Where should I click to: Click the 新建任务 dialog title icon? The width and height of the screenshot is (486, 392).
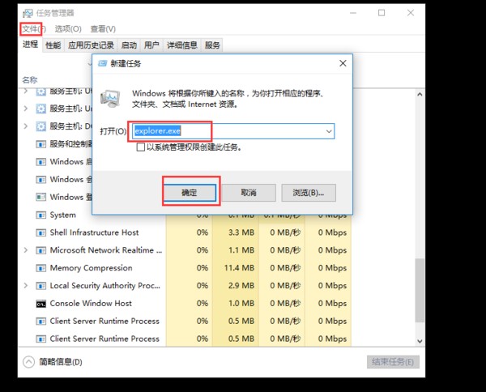103,63
